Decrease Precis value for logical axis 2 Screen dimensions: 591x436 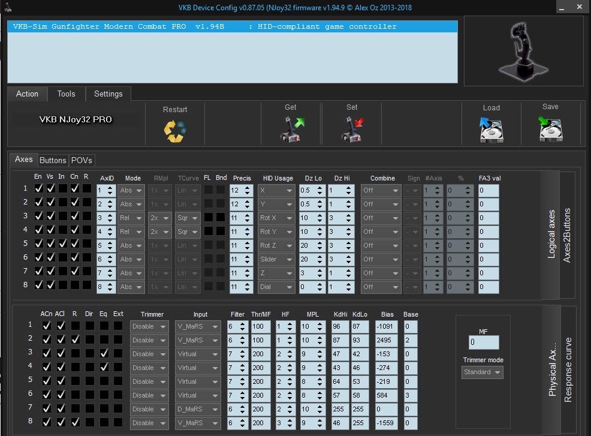click(248, 207)
